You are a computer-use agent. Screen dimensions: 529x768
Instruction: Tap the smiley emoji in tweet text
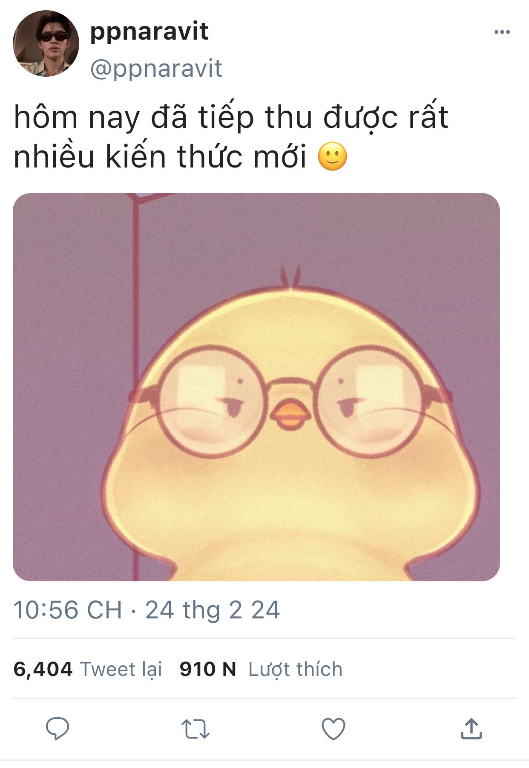(333, 156)
